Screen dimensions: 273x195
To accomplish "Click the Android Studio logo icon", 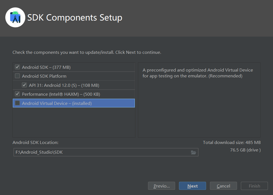I will pyautogui.click(x=15, y=17).
